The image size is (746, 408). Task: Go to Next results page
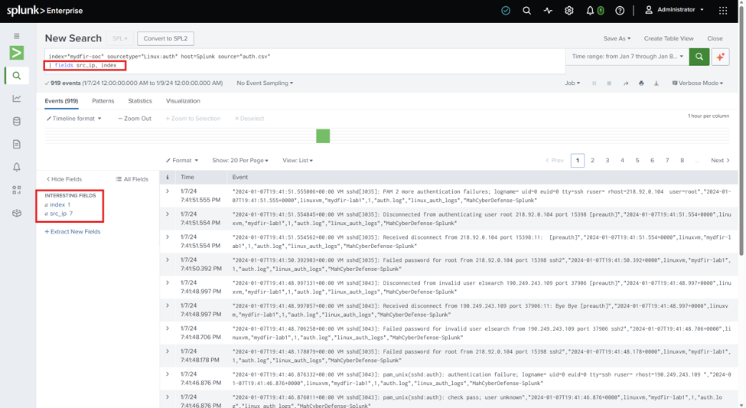(720, 161)
